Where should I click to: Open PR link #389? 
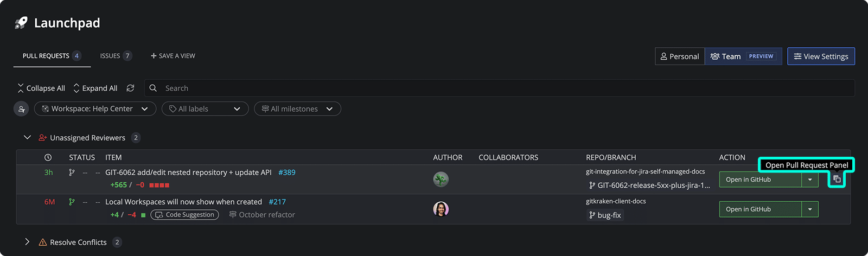pyautogui.click(x=287, y=172)
